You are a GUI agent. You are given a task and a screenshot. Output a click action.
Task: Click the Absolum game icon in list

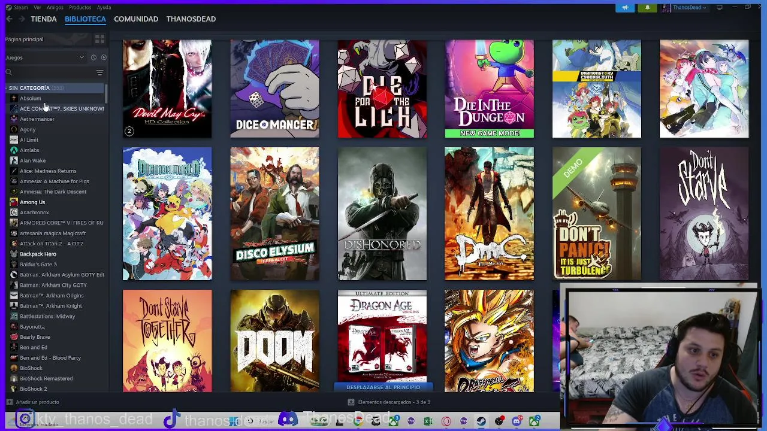point(14,98)
